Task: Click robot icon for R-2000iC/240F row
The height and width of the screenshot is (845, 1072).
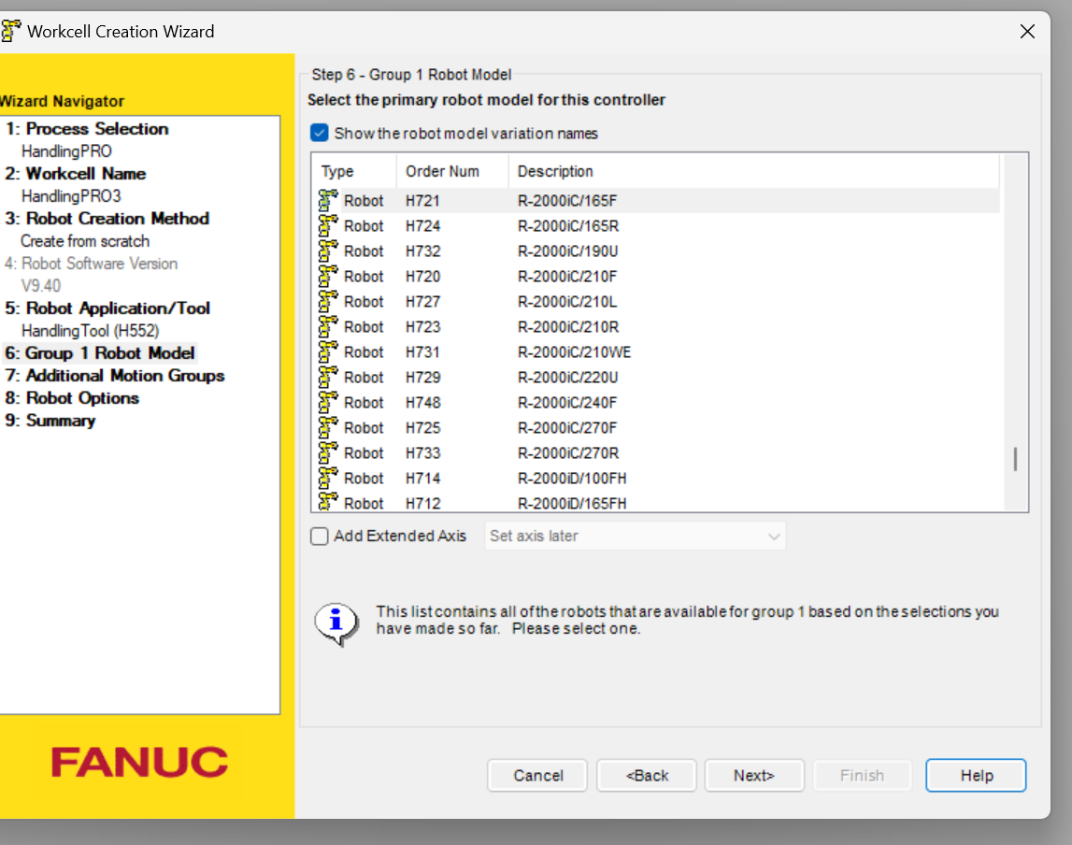Action: [328, 403]
